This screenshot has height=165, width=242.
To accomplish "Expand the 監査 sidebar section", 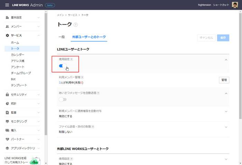I will tap(38, 113).
